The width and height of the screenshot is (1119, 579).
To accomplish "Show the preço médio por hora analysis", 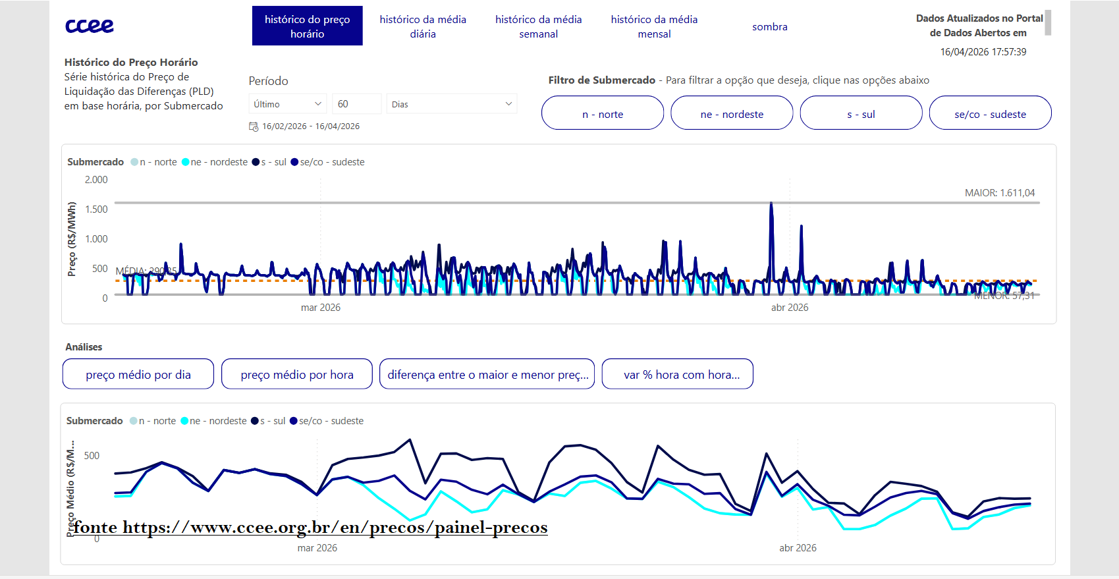I will tap(297, 374).
